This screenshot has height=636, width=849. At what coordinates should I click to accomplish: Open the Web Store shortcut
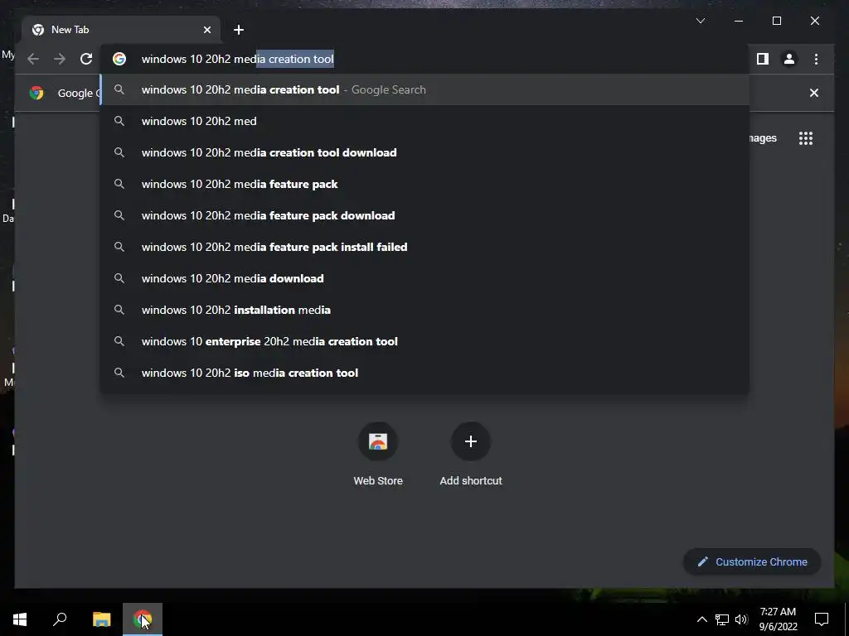click(x=378, y=454)
